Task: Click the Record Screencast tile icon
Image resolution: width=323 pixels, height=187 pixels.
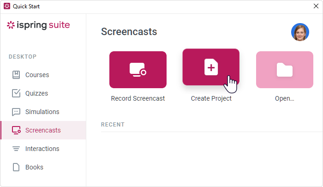Action: [138, 70]
